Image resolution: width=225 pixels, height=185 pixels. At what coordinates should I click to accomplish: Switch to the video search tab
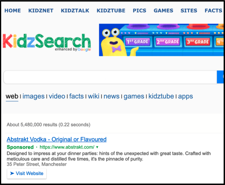[x=57, y=96]
